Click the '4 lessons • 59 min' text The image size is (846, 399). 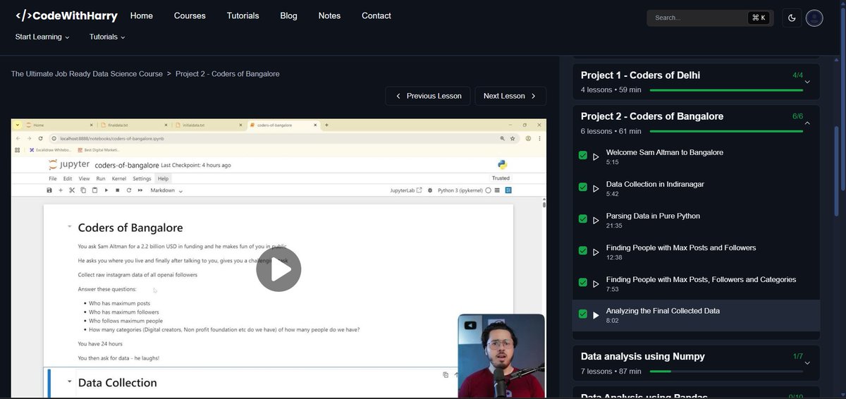pos(611,90)
